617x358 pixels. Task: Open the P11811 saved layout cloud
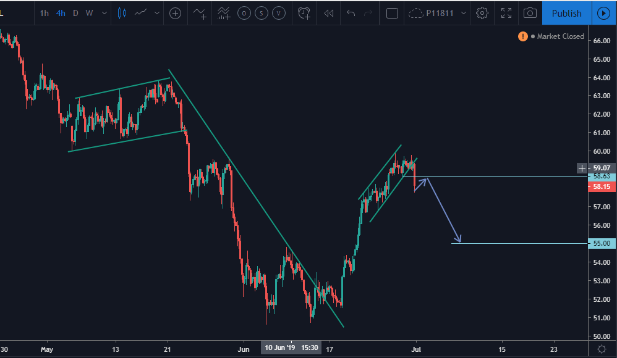pyautogui.click(x=432, y=14)
